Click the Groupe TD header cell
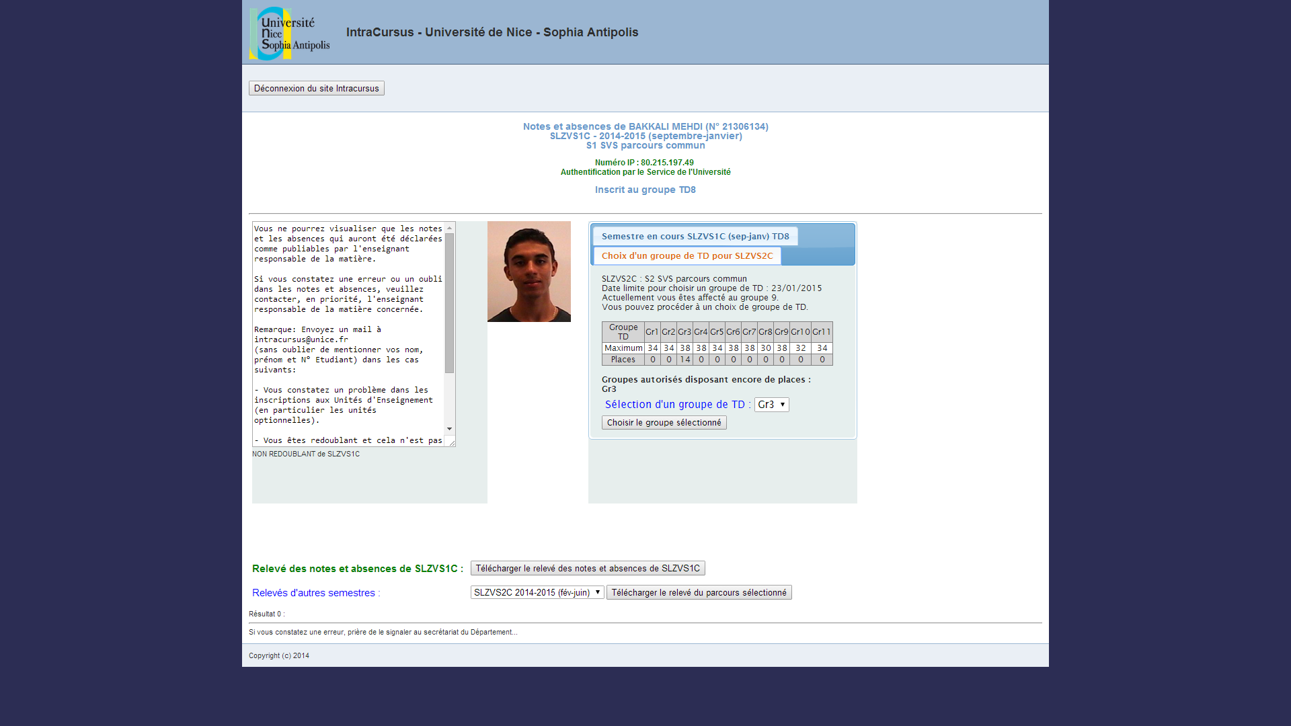 [x=623, y=331]
